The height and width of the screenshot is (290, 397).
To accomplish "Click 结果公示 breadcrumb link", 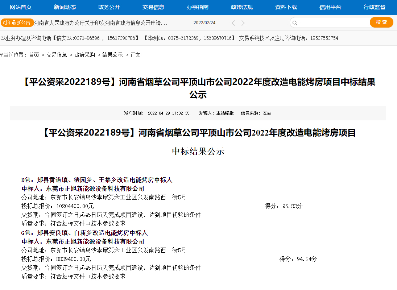I will 112,55.
